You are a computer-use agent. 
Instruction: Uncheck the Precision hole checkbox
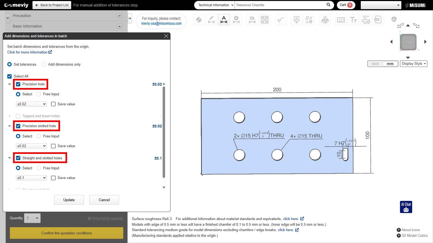coord(18,84)
